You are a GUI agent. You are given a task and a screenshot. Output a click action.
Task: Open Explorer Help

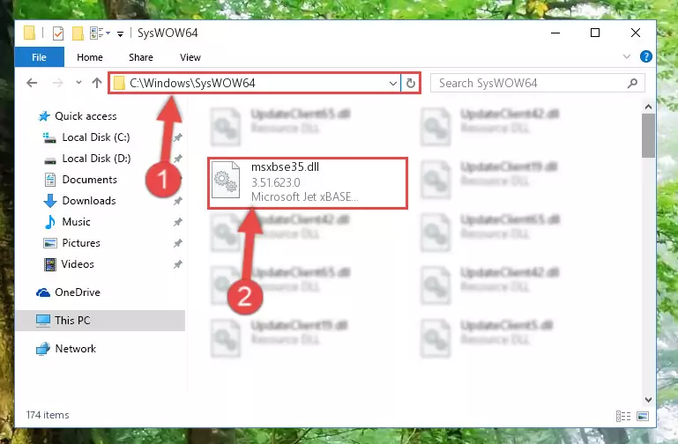646,56
